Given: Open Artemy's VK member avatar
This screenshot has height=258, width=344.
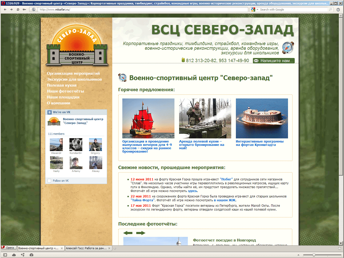Looking at the screenshot, I should coord(76,163).
